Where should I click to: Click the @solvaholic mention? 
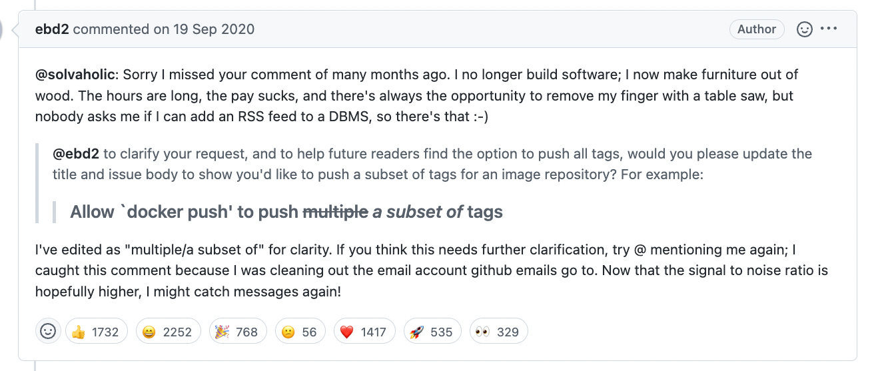click(77, 75)
